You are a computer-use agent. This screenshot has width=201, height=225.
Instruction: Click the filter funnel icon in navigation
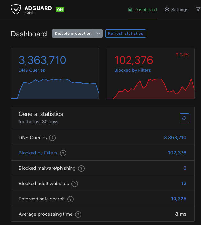[198, 10]
